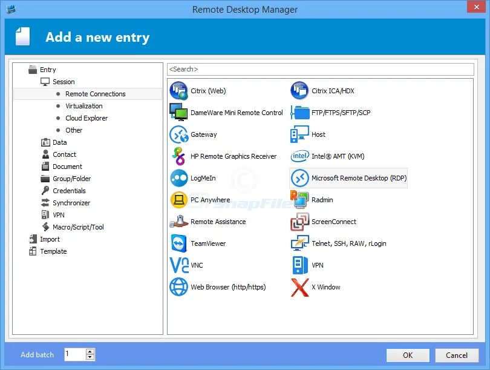The width and height of the screenshot is (490, 370).
Task: Select the Citrix ICA/HDX icon
Action: pyautogui.click(x=299, y=91)
